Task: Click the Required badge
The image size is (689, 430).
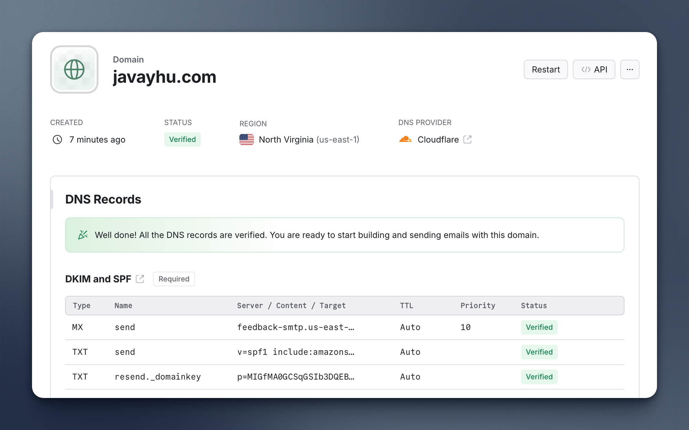Action: point(174,279)
